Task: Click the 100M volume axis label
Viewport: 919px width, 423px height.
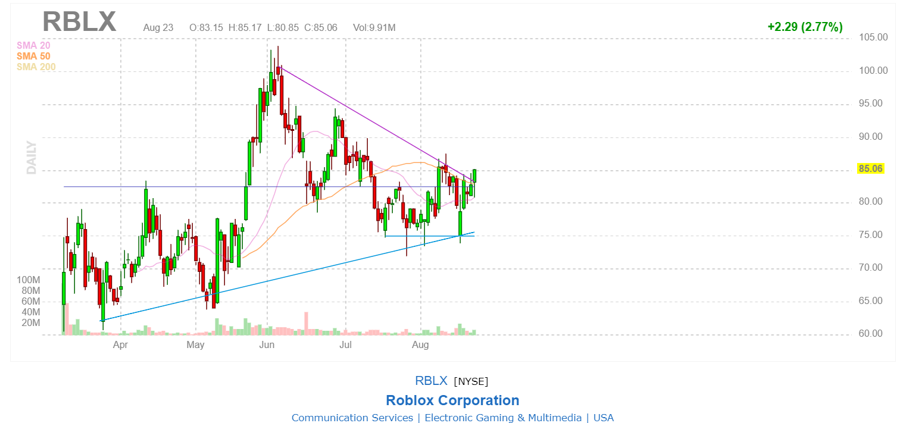Action: pyautogui.click(x=28, y=280)
